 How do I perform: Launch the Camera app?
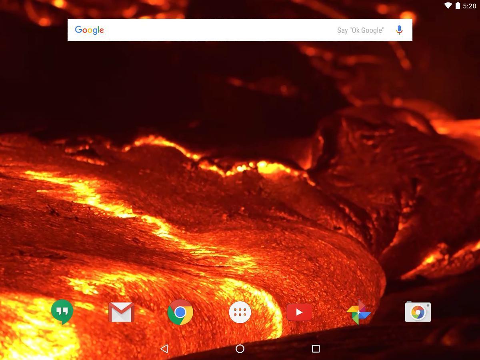tap(418, 312)
